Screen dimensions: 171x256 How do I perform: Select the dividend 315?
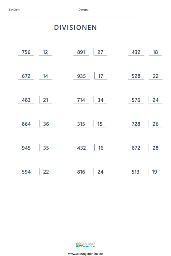81,124
